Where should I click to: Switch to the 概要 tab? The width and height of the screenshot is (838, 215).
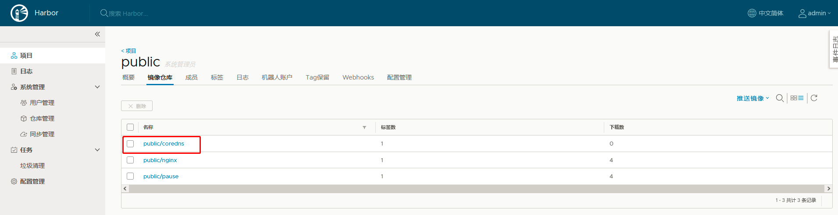click(128, 77)
